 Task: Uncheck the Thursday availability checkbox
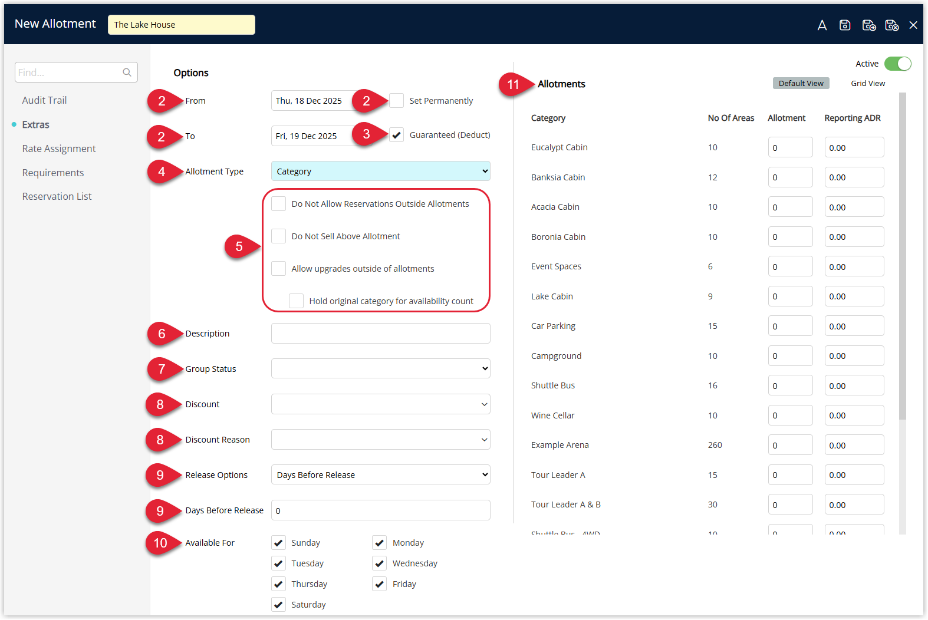[279, 584]
